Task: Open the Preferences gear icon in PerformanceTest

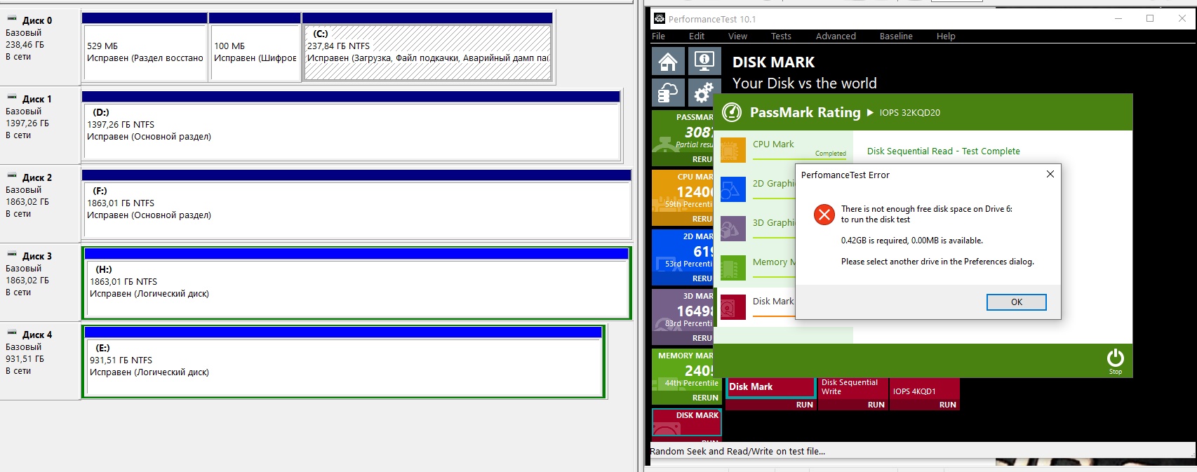Action: pos(703,93)
